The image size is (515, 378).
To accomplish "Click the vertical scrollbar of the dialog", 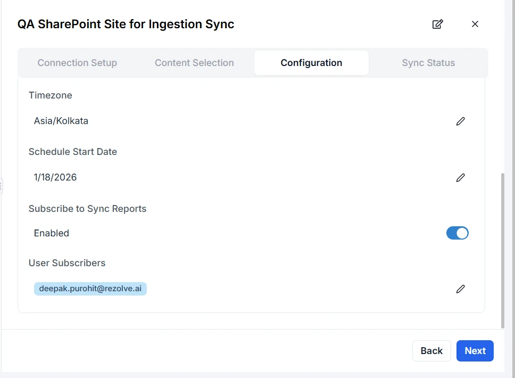I will pos(503,250).
